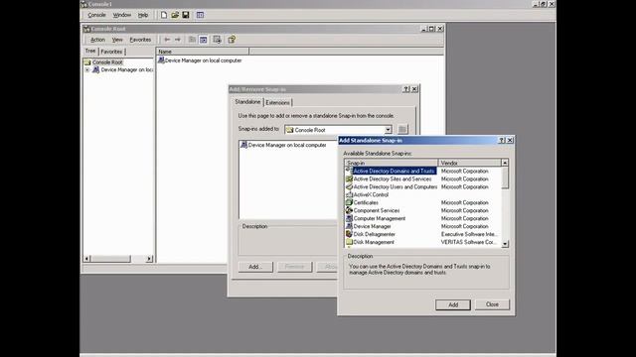Select Active Directory Sites and Services snap-in
This screenshot has height=357, width=636.
393,178
